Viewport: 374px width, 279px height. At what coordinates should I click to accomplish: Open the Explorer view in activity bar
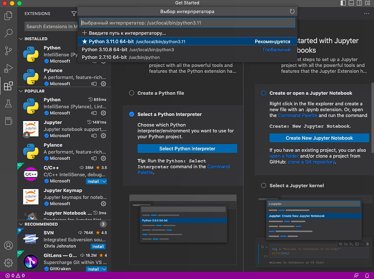point(8,16)
